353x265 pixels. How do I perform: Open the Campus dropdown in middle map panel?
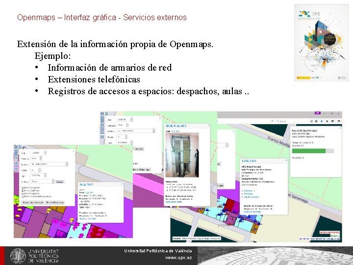tap(123, 125)
